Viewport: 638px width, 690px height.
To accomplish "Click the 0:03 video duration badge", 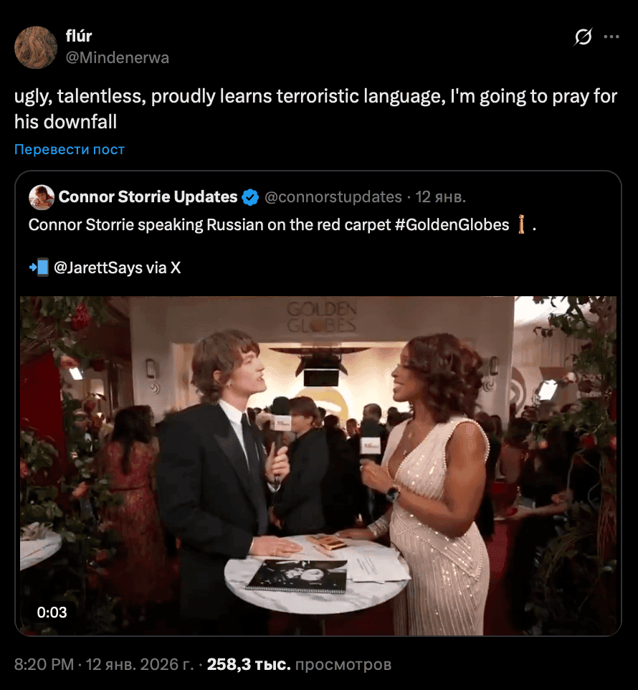I will pos(52,612).
